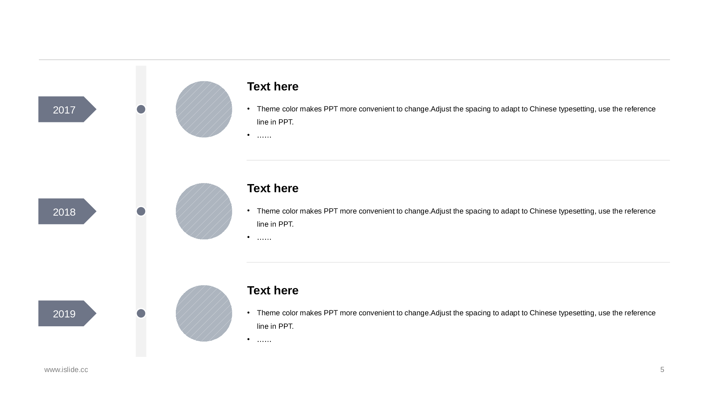709x399 pixels.
Task: Select the 2019 arrow-shaped year tag
Action: point(65,314)
